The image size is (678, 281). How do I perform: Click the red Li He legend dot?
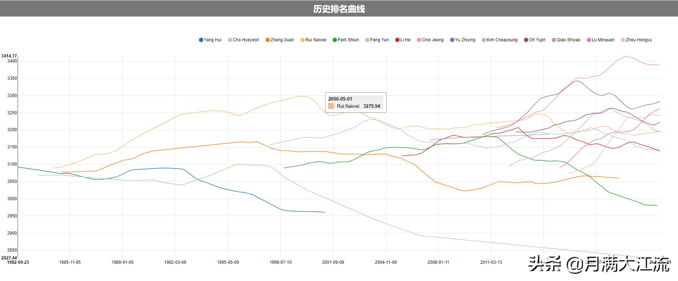(397, 40)
